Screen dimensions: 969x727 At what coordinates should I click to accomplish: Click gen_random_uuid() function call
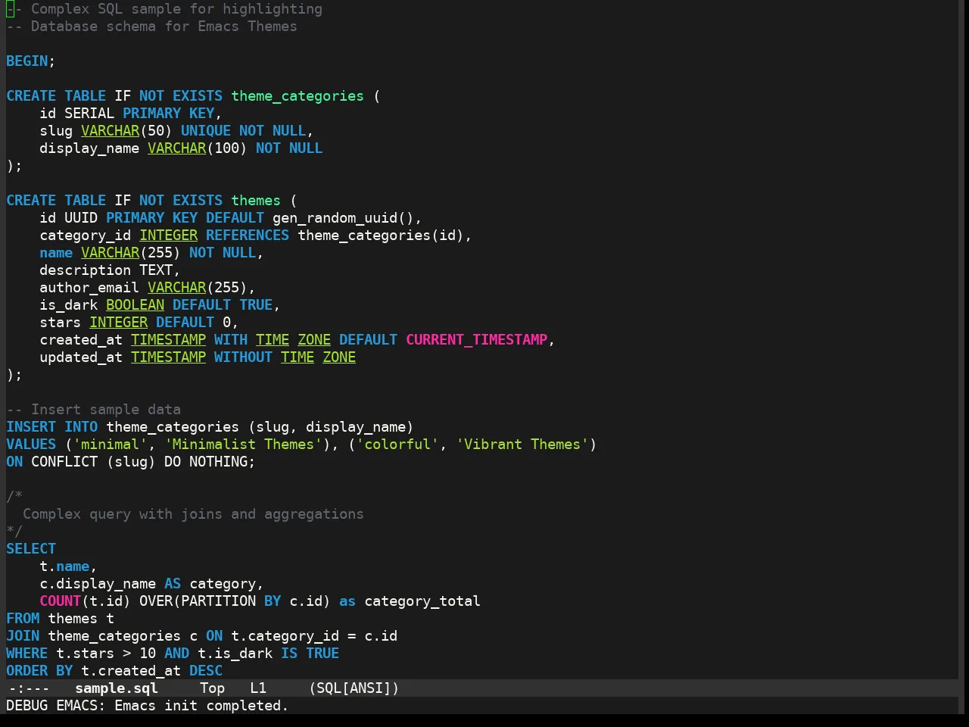(343, 218)
